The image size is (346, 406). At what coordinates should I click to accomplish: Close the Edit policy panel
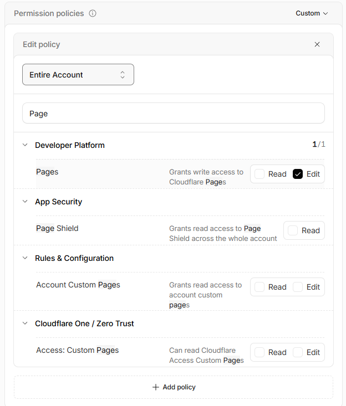(x=317, y=44)
